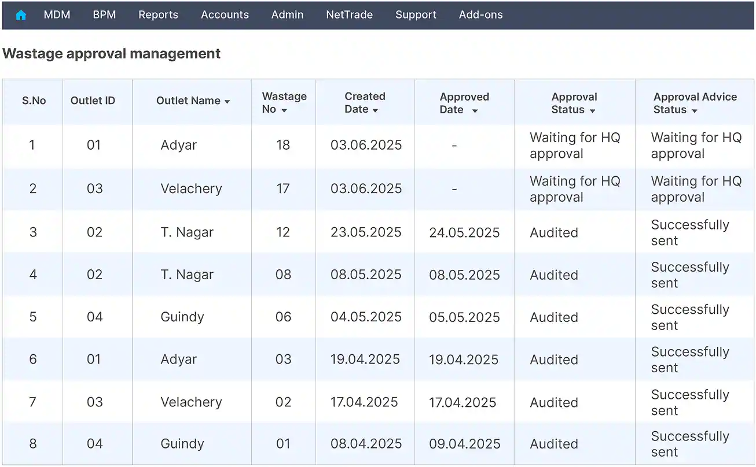Click the home icon in the navigation bar
The image size is (756, 467).
(x=21, y=14)
